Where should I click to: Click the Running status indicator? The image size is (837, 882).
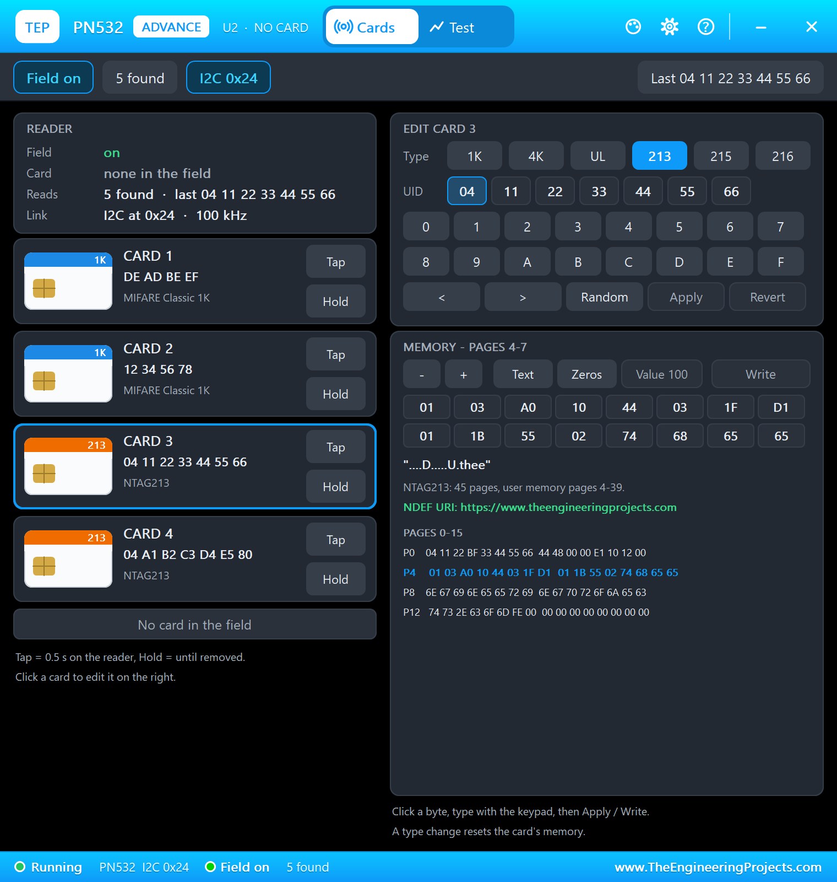48,867
